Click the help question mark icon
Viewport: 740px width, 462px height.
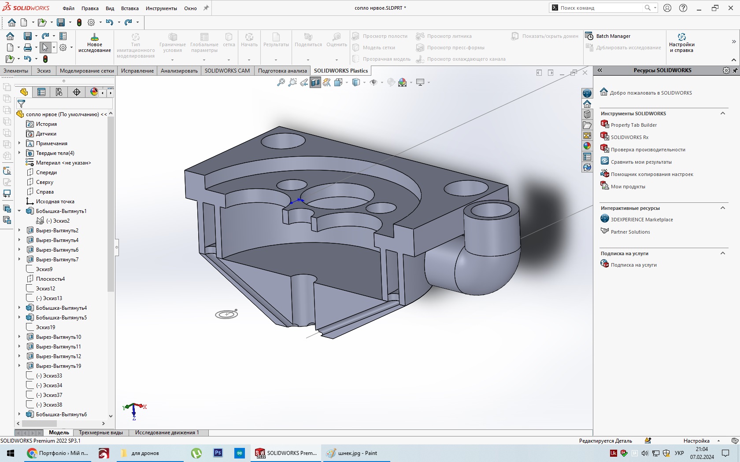pyautogui.click(x=683, y=8)
